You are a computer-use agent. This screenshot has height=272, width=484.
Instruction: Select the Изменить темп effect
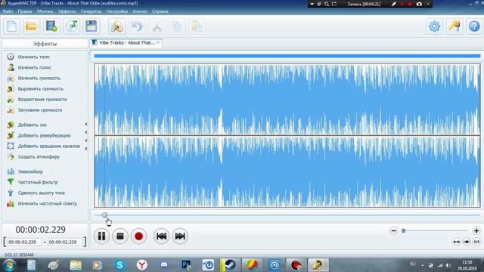pyautogui.click(x=33, y=57)
